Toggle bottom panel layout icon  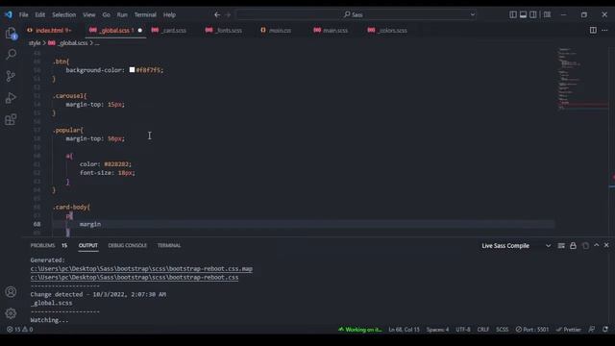tap(523, 14)
